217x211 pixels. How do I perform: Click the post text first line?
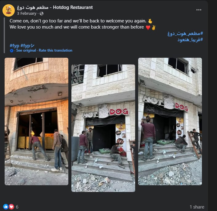pyautogui.click(x=78, y=21)
